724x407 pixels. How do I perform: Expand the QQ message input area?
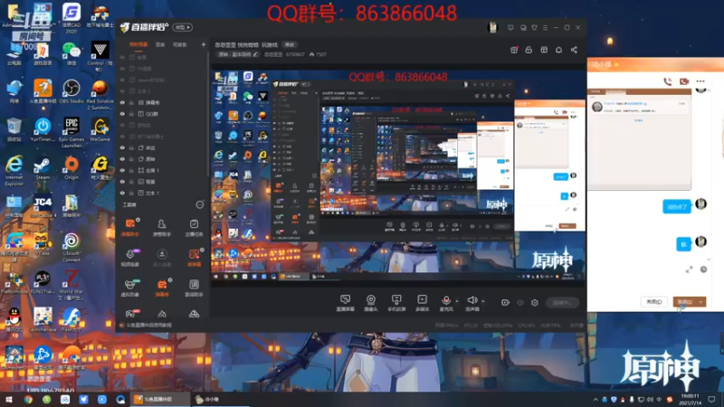[x=689, y=270]
